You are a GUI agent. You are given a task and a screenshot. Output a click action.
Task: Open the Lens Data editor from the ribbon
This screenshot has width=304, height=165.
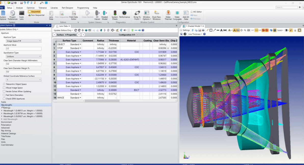pyautogui.click(x=51, y=15)
